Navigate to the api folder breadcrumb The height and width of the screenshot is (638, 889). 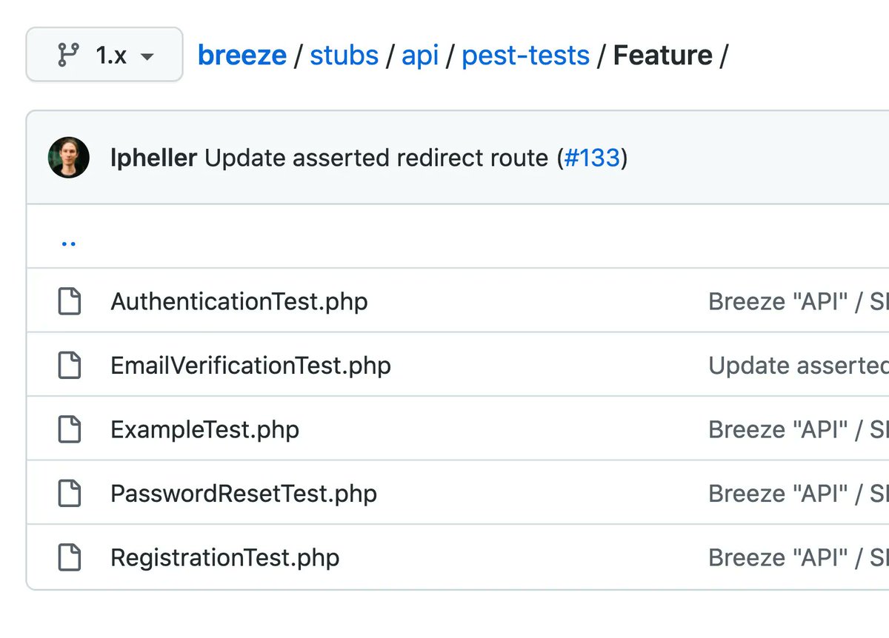[x=420, y=55]
